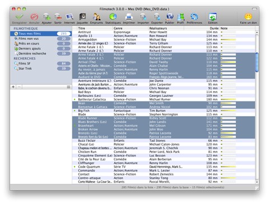Toggle green seen dot for Big Fish

(75, 110)
